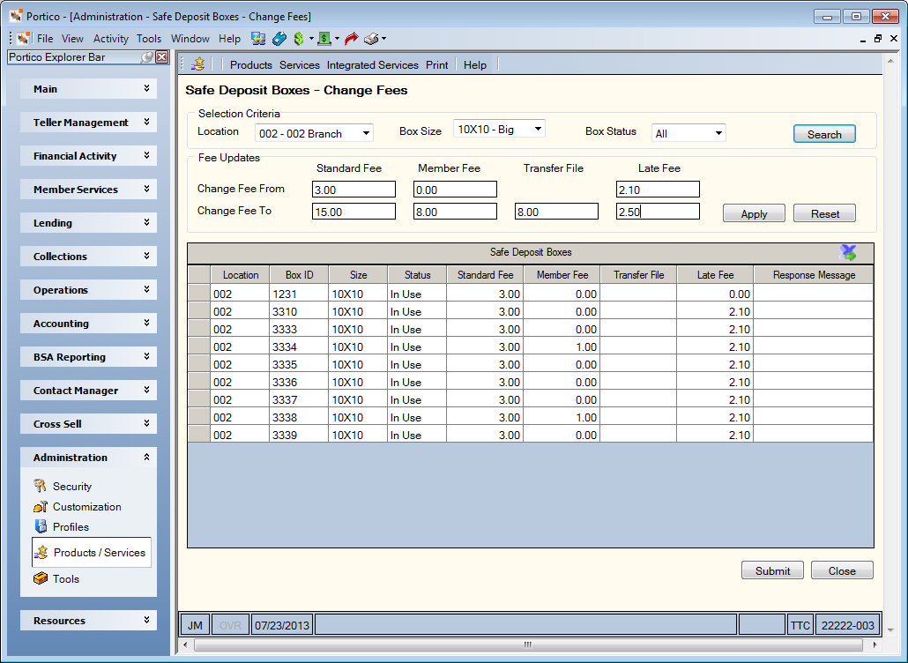Click the green dollar sign toolbar icon
Screen dimensions: 908x663
click(299, 39)
